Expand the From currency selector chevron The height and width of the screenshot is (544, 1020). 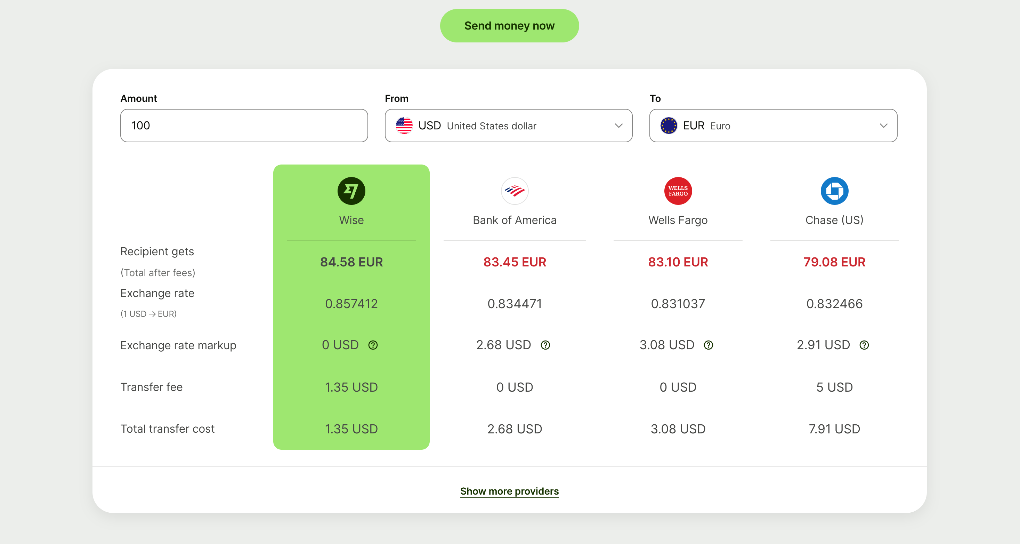[619, 126]
